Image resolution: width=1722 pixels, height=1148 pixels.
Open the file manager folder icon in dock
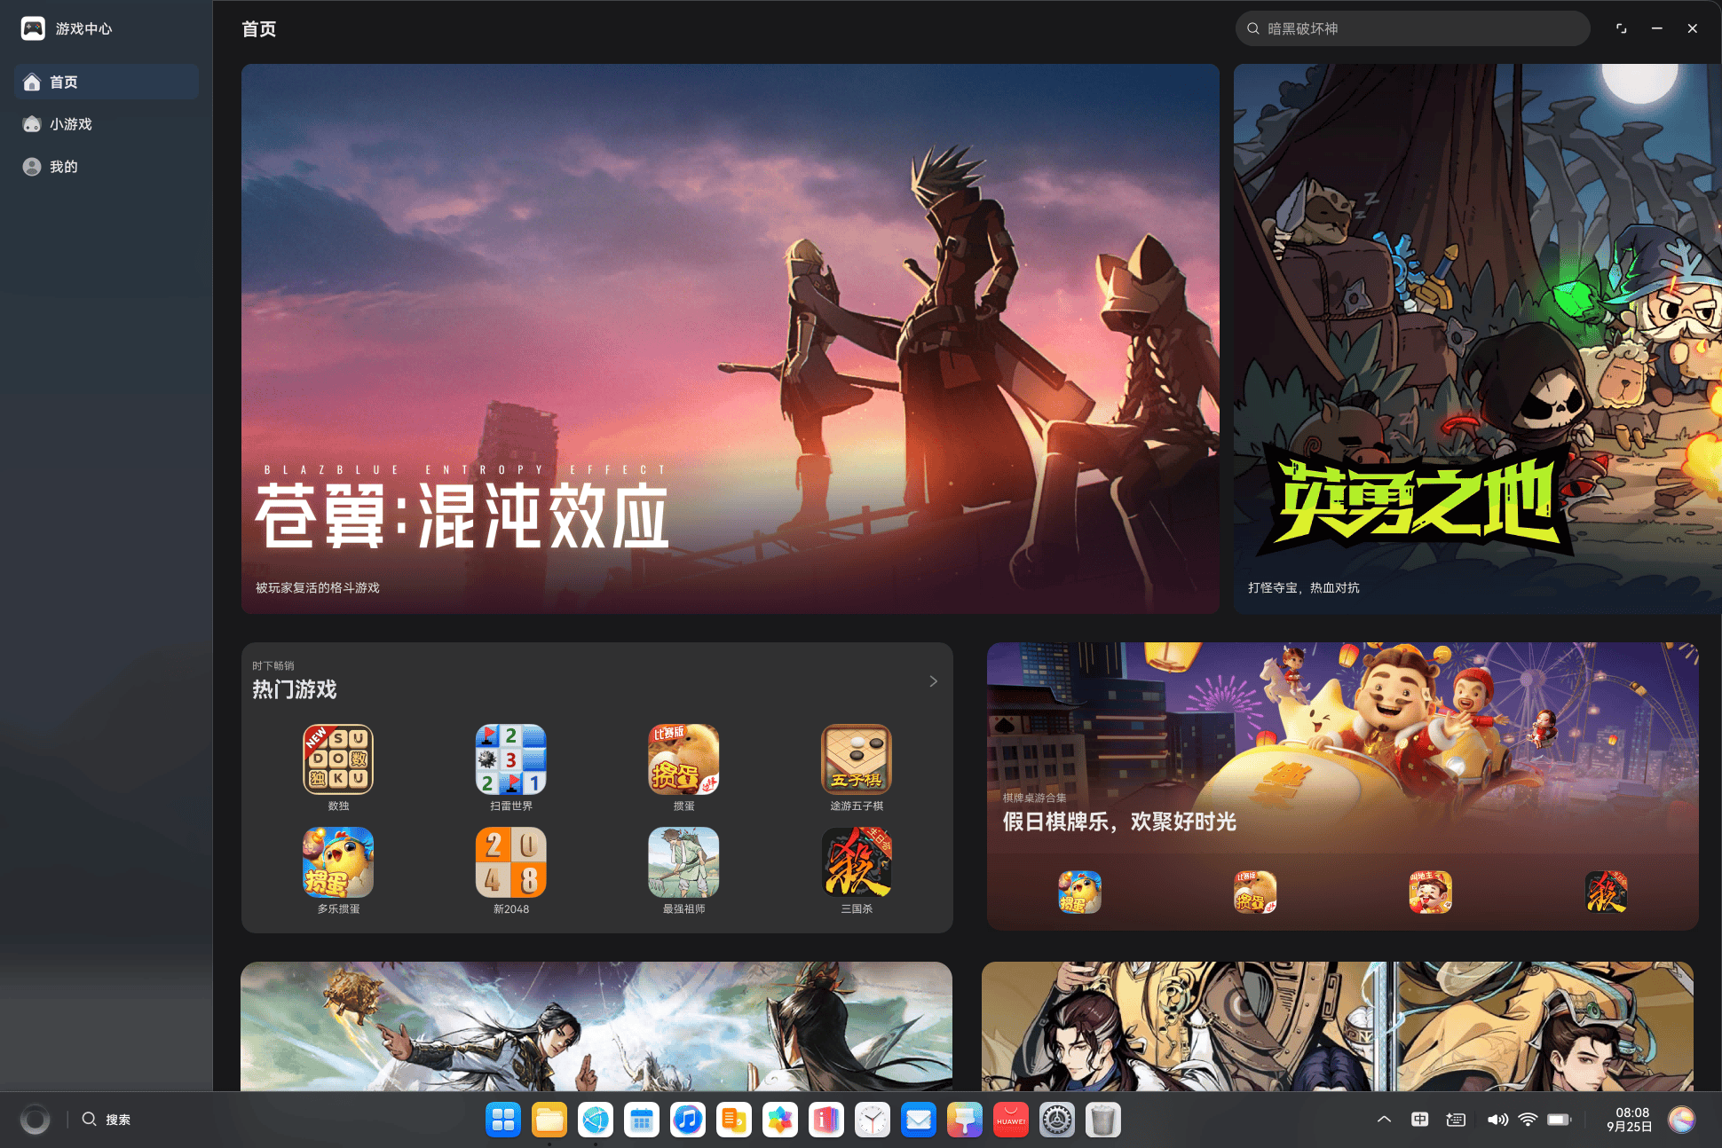[x=549, y=1120]
